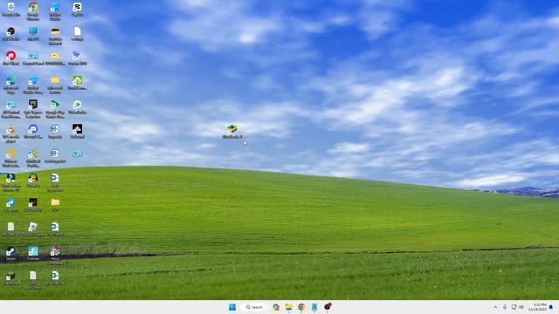Screen dimensions: 559x314
Task: Open Copilot from the taskbar
Action: 276,307
